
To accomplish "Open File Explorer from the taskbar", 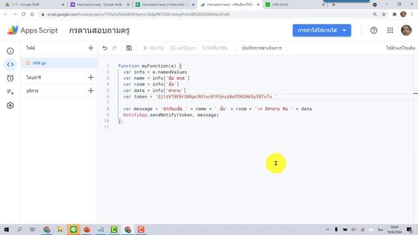I will 59,229.
